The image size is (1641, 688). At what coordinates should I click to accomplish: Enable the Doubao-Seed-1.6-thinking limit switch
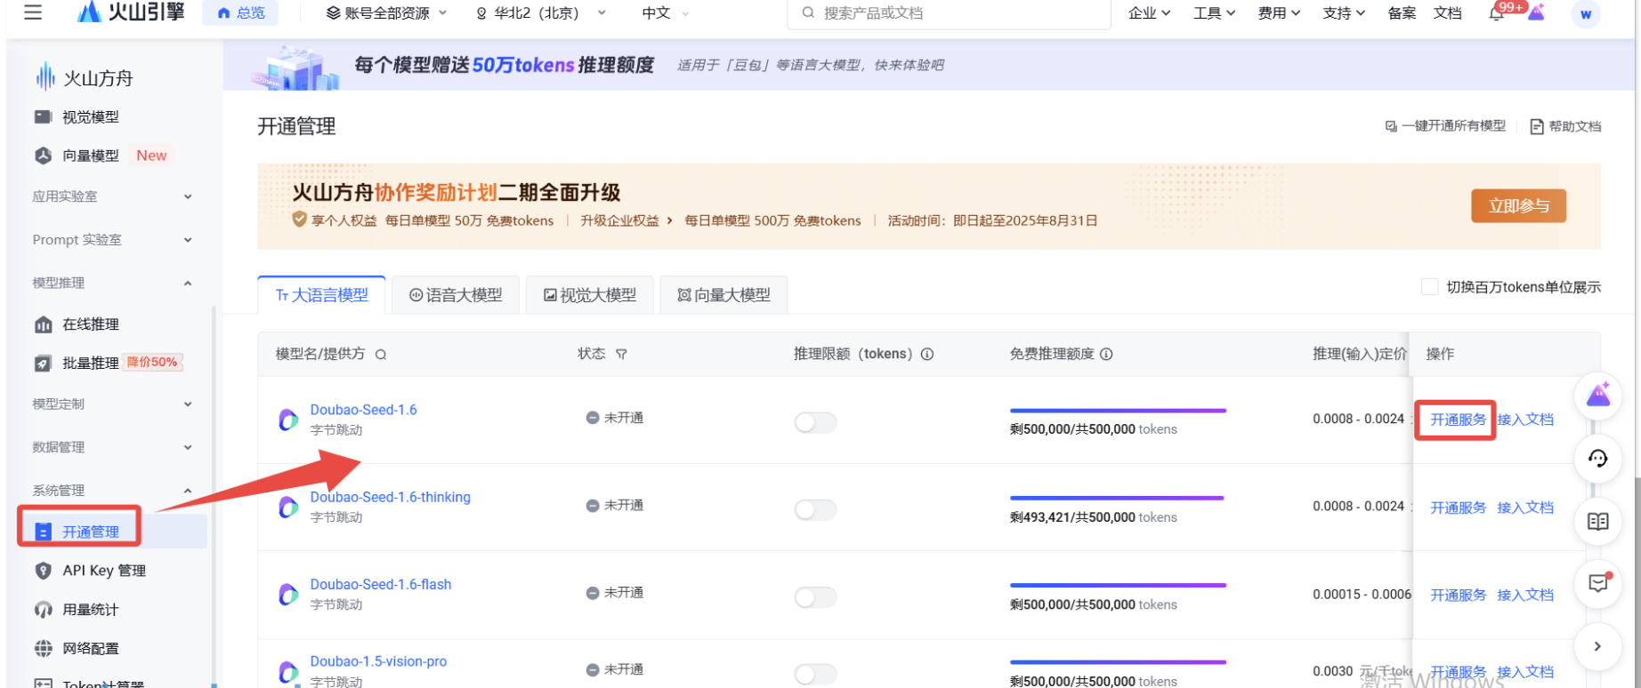pos(815,509)
